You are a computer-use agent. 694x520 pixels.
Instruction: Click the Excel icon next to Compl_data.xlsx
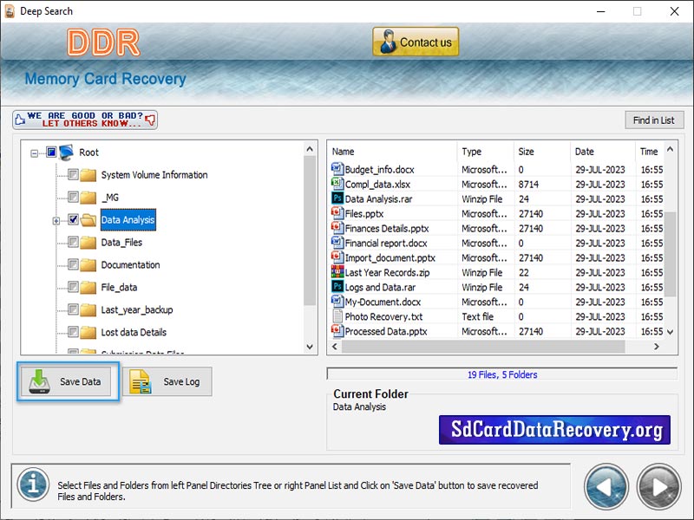tap(338, 183)
